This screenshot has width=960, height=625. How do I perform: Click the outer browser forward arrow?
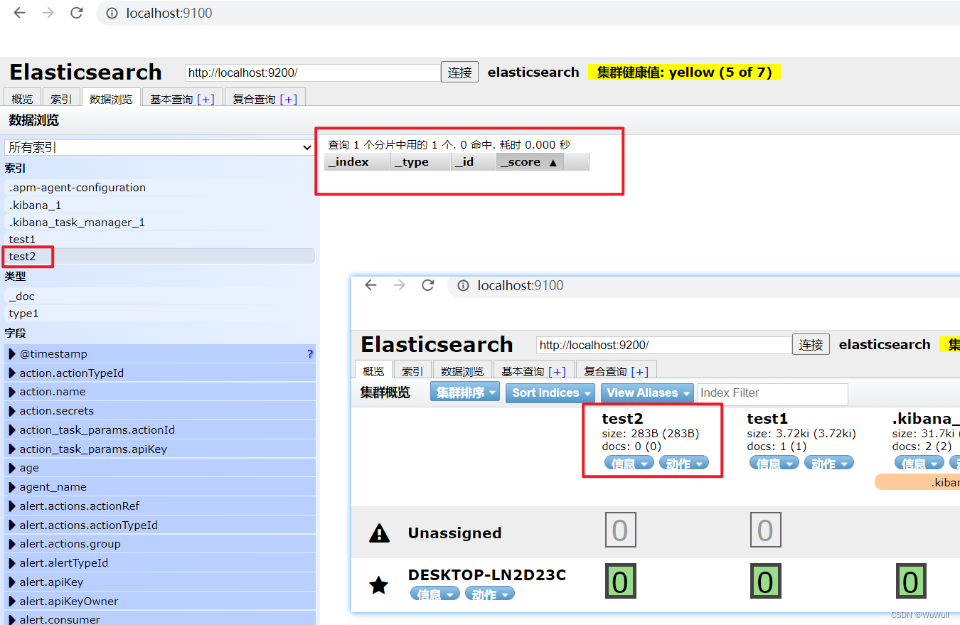pos(48,13)
